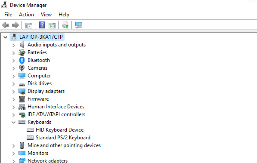Expand the Firmware category

[x=14, y=99]
